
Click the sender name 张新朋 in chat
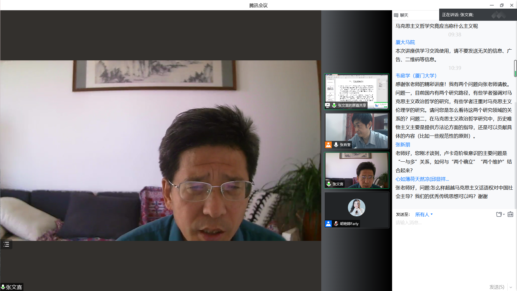(x=403, y=145)
